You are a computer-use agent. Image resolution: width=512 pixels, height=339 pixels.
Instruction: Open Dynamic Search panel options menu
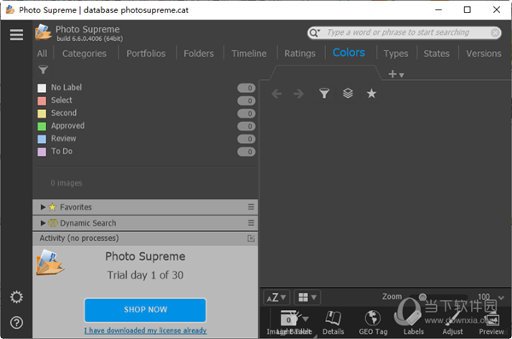point(251,223)
